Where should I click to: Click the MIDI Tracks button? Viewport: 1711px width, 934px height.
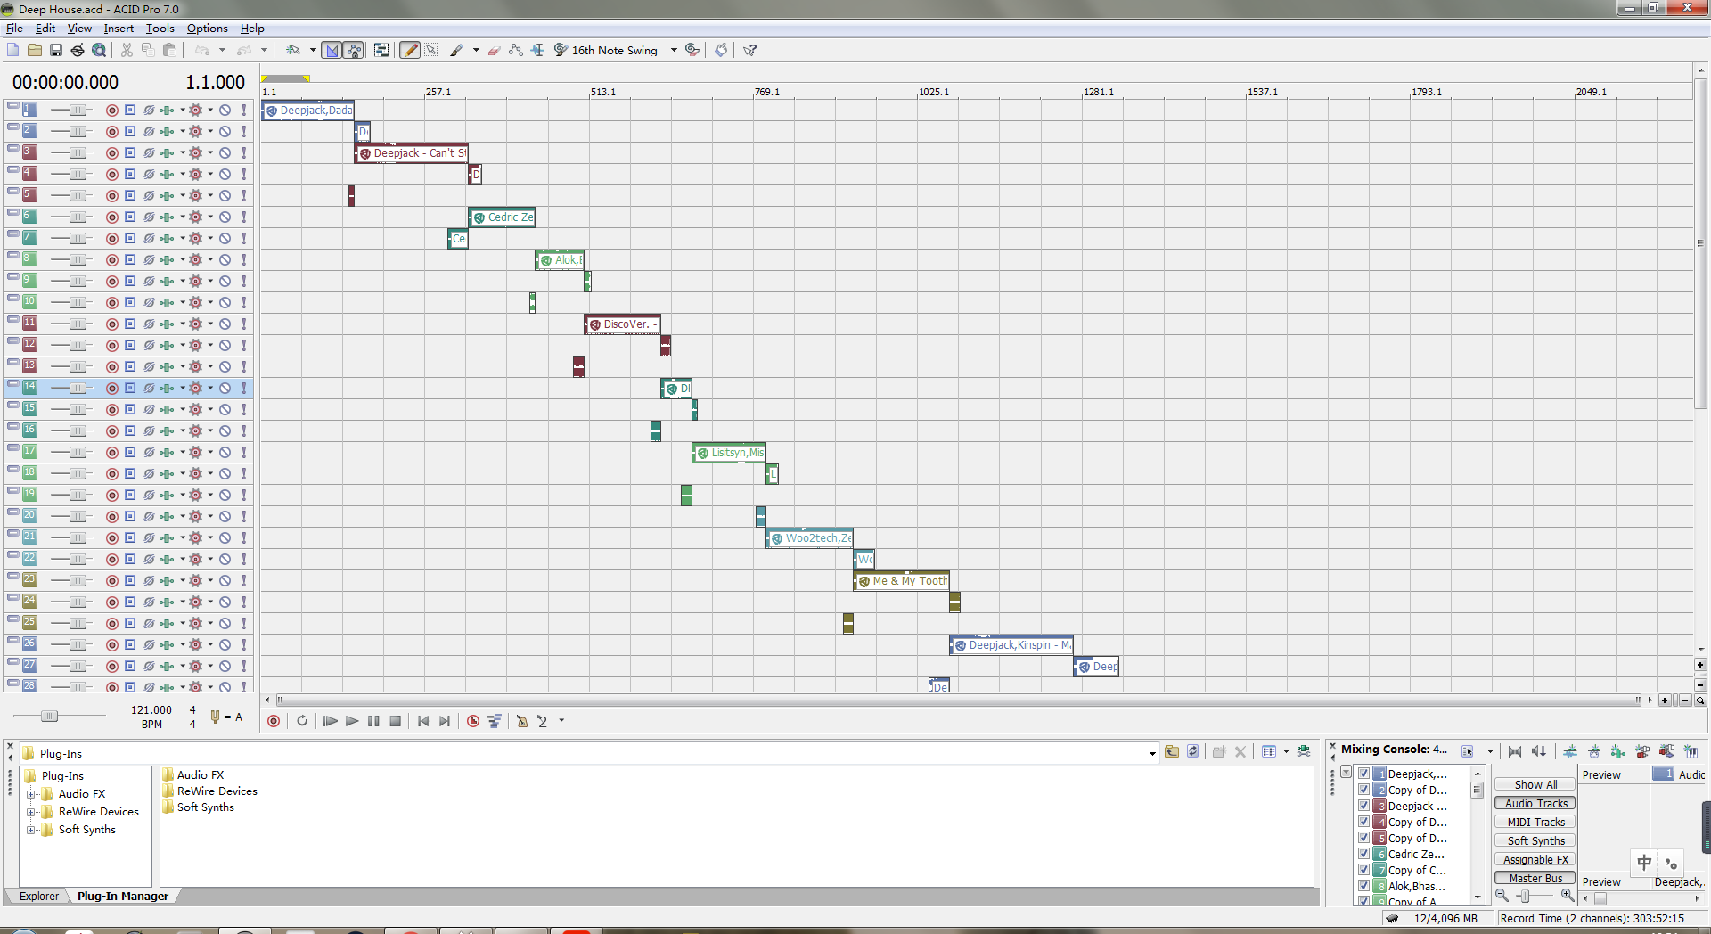click(1535, 823)
